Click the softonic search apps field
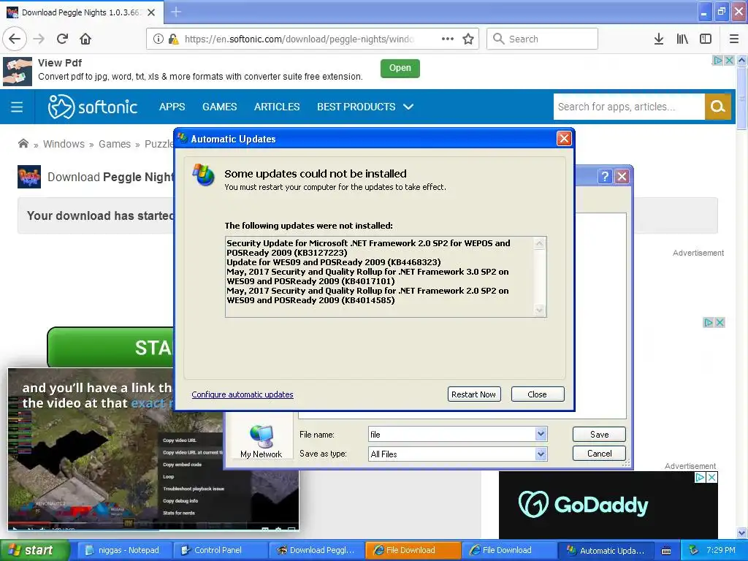Image resolution: width=748 pixels, height=561 pixels. [x=629, y=107]
